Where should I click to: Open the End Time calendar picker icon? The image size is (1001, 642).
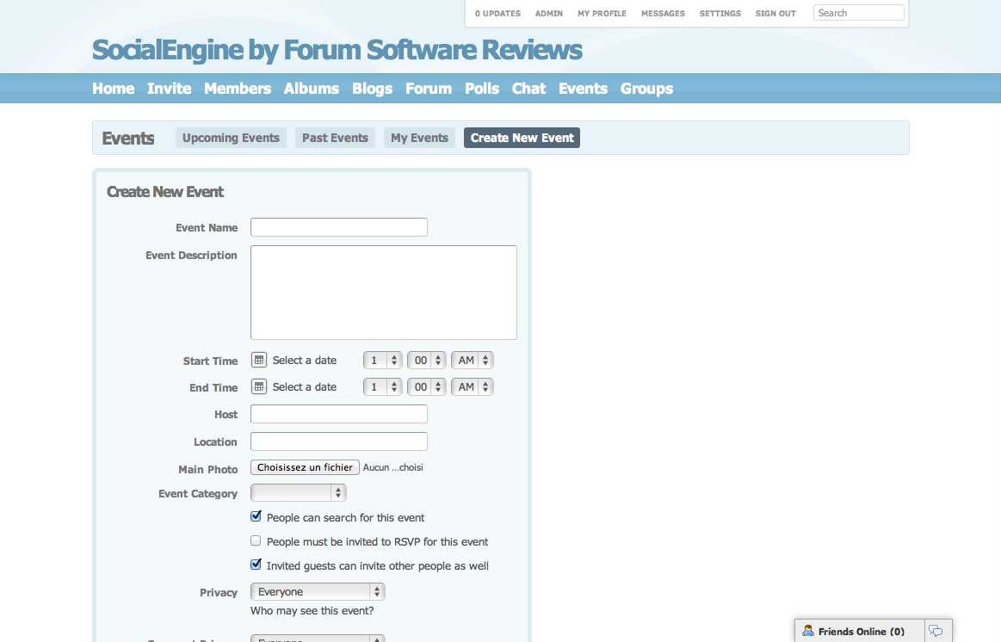point(258,386)
